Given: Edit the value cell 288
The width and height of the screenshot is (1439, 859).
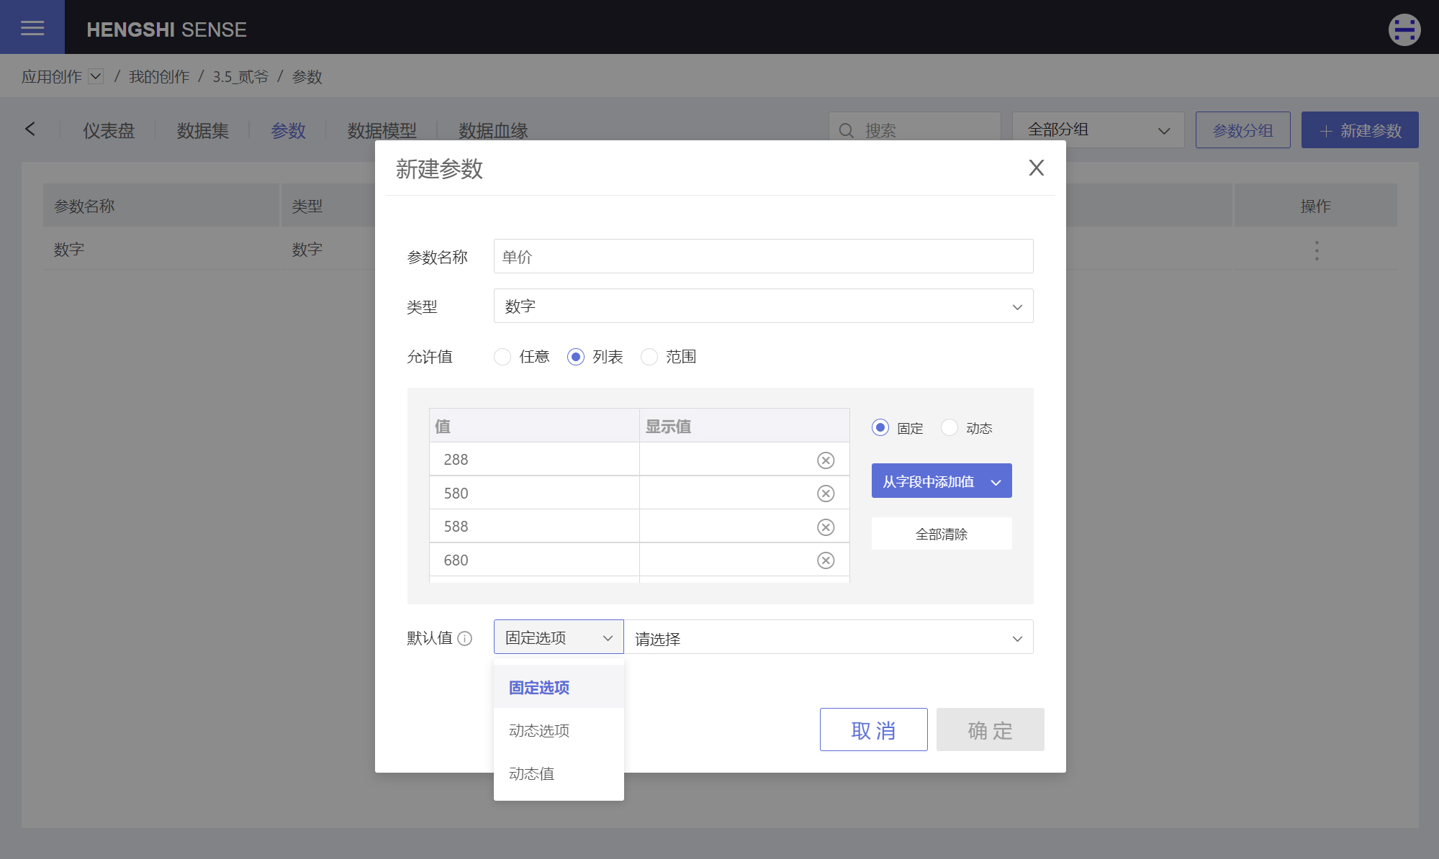Looking at the screenshot, I should click(x=534, y=459).
